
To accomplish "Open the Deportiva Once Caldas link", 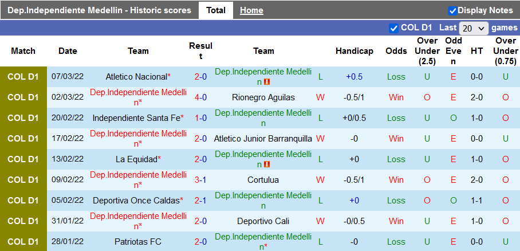I will (x=136, y=201).
